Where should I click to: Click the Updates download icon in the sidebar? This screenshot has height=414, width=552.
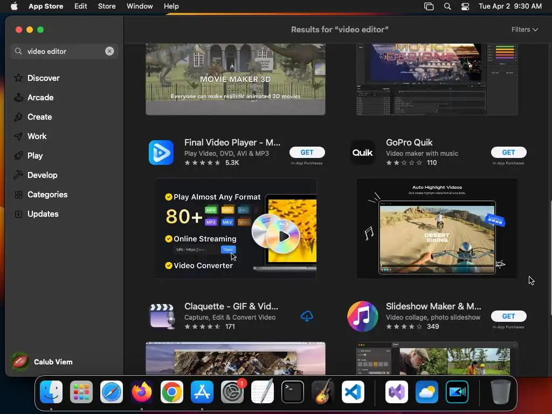pyautogui.click(x=18, y=214)
